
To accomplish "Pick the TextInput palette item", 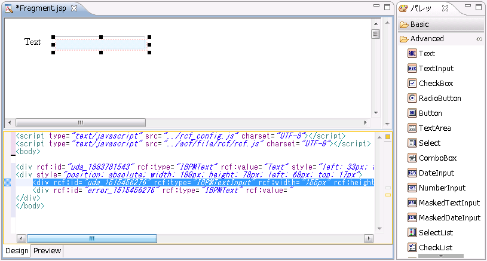I will pos(436,69).
